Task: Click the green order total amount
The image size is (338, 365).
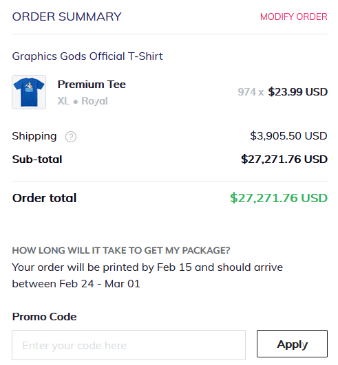Action: 279,198
